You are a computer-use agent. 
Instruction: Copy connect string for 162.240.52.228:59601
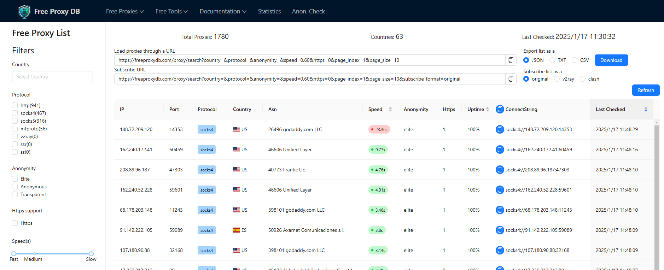click(x=500, y=190)
